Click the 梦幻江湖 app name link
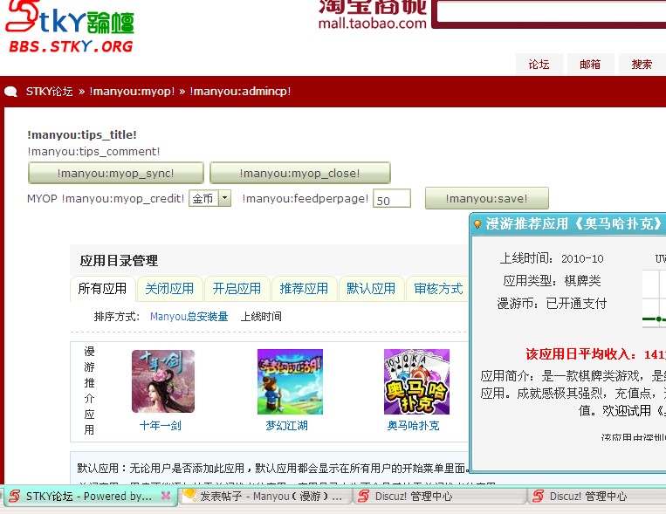 click(286, 425)
